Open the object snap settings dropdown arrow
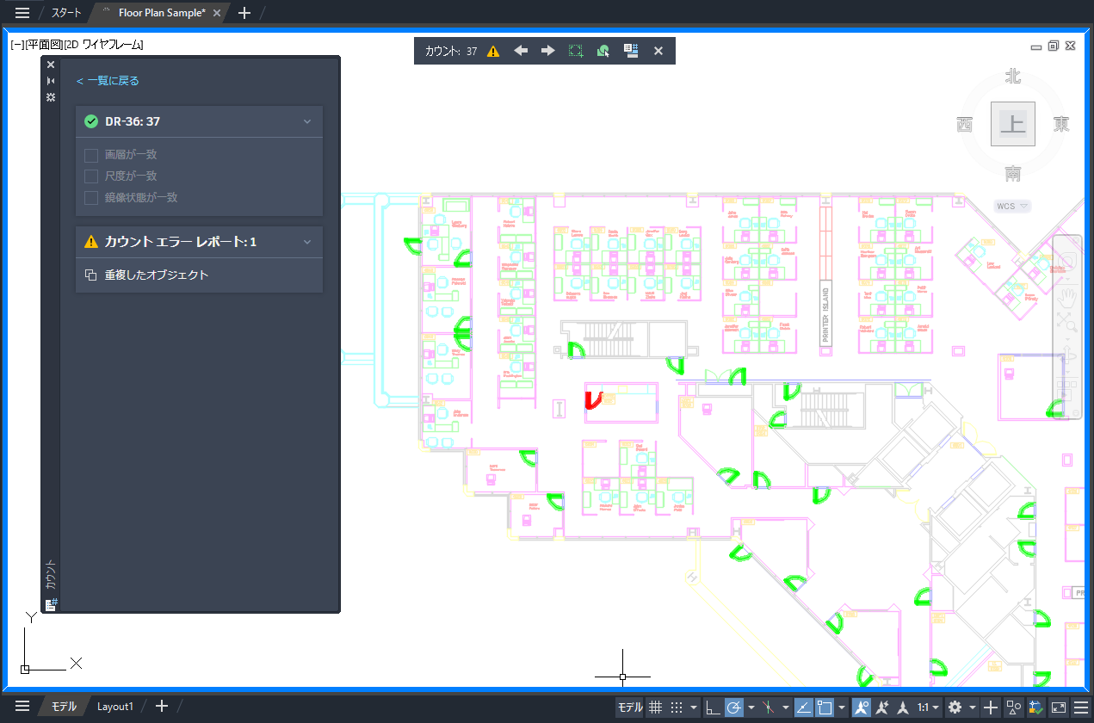The width and height of the screenshot is (1094, 723). (x=842, y=708)
